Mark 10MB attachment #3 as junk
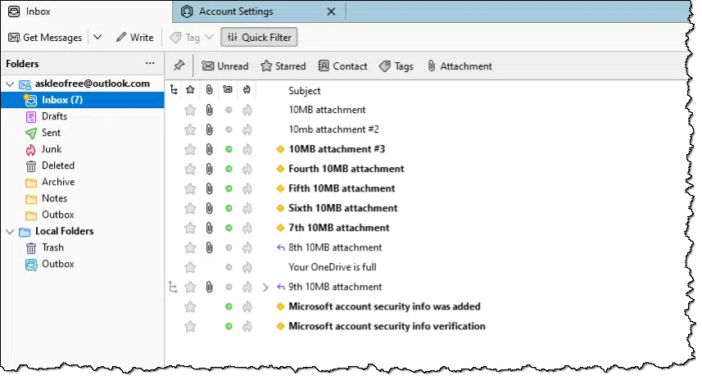This screenshot has width=702, height=380. tap(247, 149)
